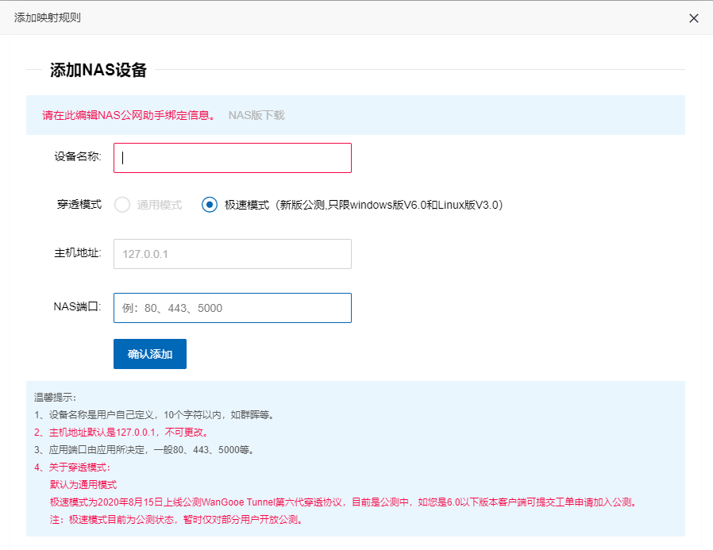Click the 添加NAS设备 section heading
This screenshot has width=713, height=550.
(98, 70)
